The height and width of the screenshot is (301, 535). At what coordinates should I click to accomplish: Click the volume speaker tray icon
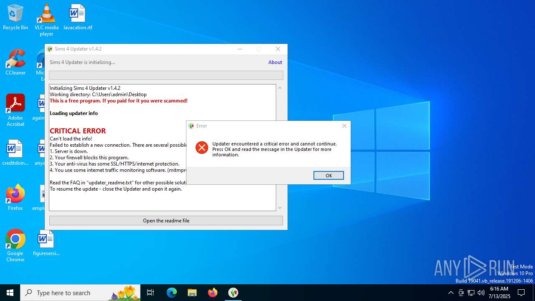[x=481, y=293]
